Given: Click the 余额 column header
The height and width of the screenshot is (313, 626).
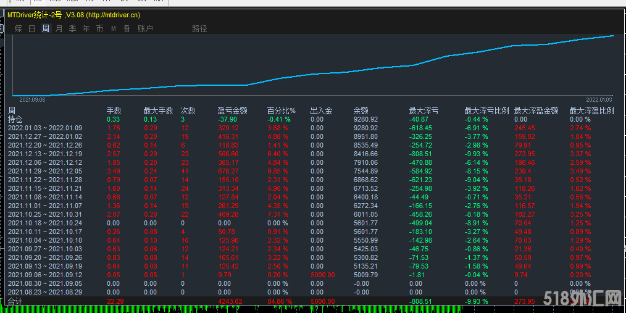Looking at the screenshot, I should (x=361, y=111).
